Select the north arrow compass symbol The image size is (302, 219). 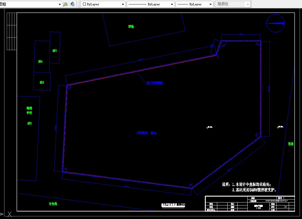pos(275,23)
